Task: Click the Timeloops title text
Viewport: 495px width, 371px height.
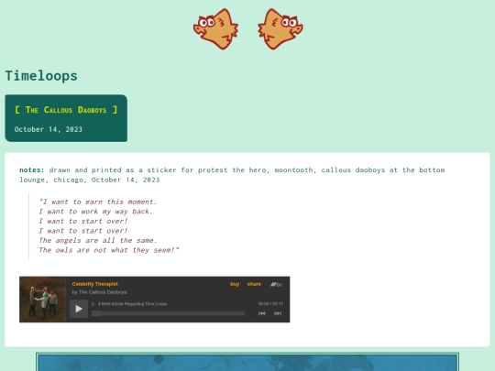Action: [x=41, y=76]
